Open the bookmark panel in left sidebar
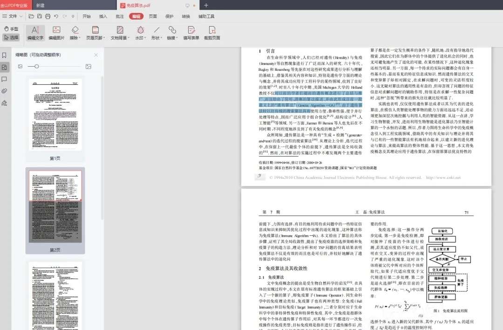Viewport: 503px width, 330px height. click(4, 55)
